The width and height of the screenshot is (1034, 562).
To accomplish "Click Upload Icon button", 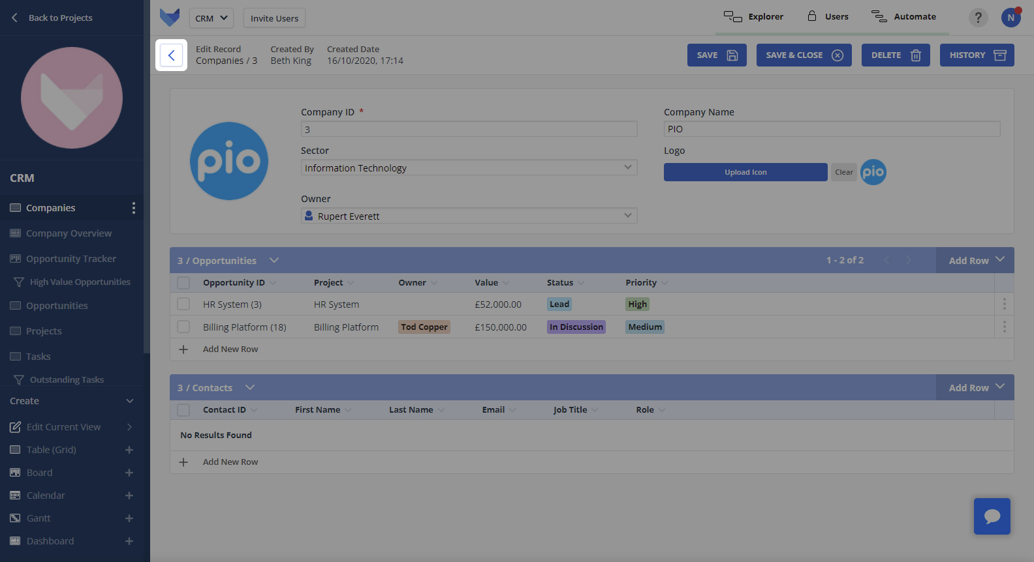I will 745,172.
